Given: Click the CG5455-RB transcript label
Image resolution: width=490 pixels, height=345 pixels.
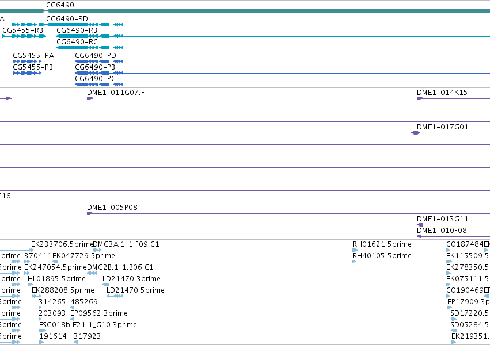Looking at the screenshot, I should tap(23, 30).
